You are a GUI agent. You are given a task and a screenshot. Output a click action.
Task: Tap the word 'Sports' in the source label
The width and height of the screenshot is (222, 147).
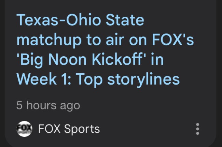(82, 129)
